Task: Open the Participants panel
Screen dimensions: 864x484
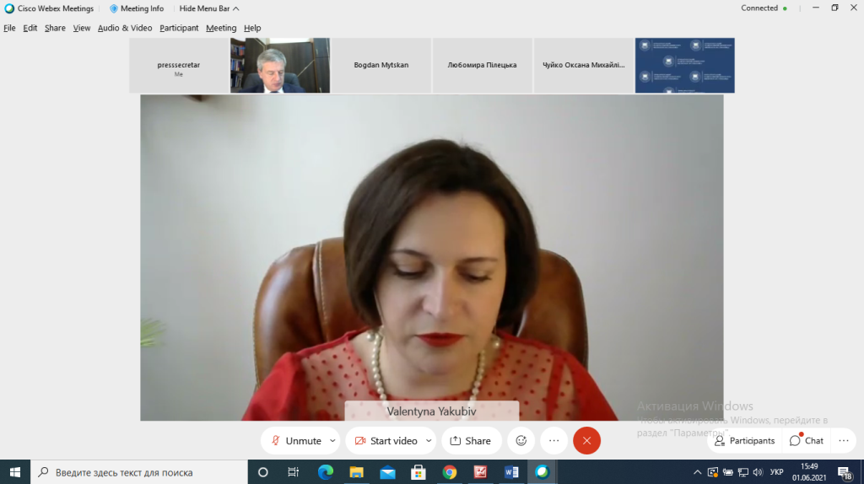Action: pos(744,440)
